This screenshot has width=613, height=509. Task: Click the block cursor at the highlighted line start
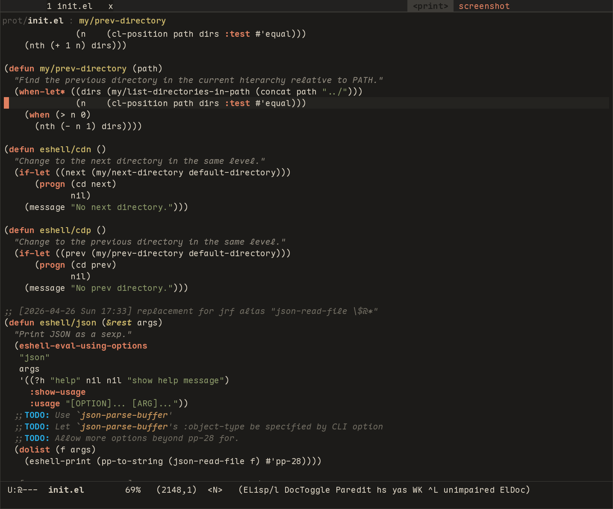(6, 103)
